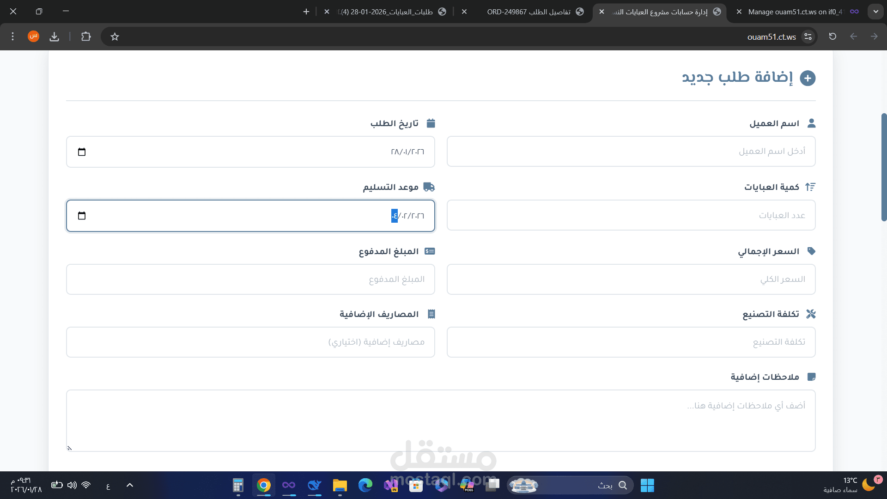This screenshot has width=887, height=499.
Task: Click the paid amount input field
Action: (x=250, y=279)
